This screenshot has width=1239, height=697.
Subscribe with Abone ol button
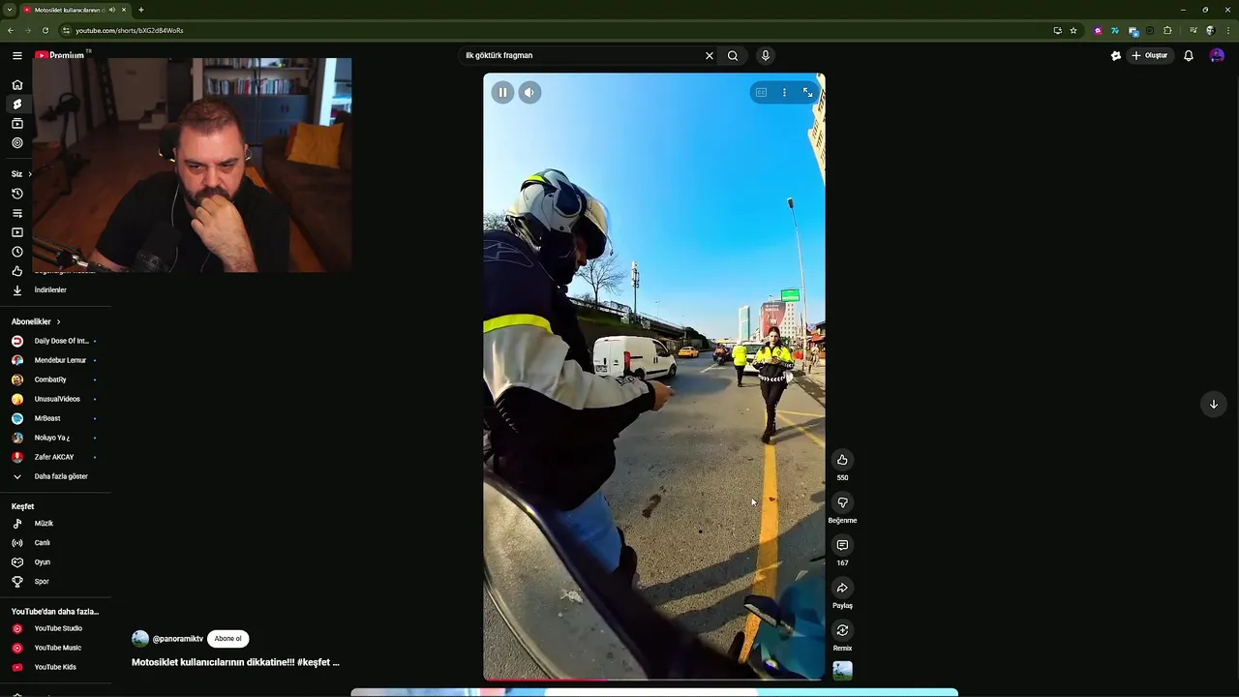pos(227,639)
